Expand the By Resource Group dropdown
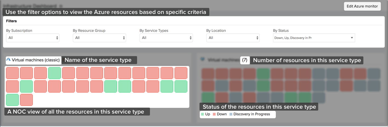The height and width of the screenshot is (127, 388). [99, 38]
